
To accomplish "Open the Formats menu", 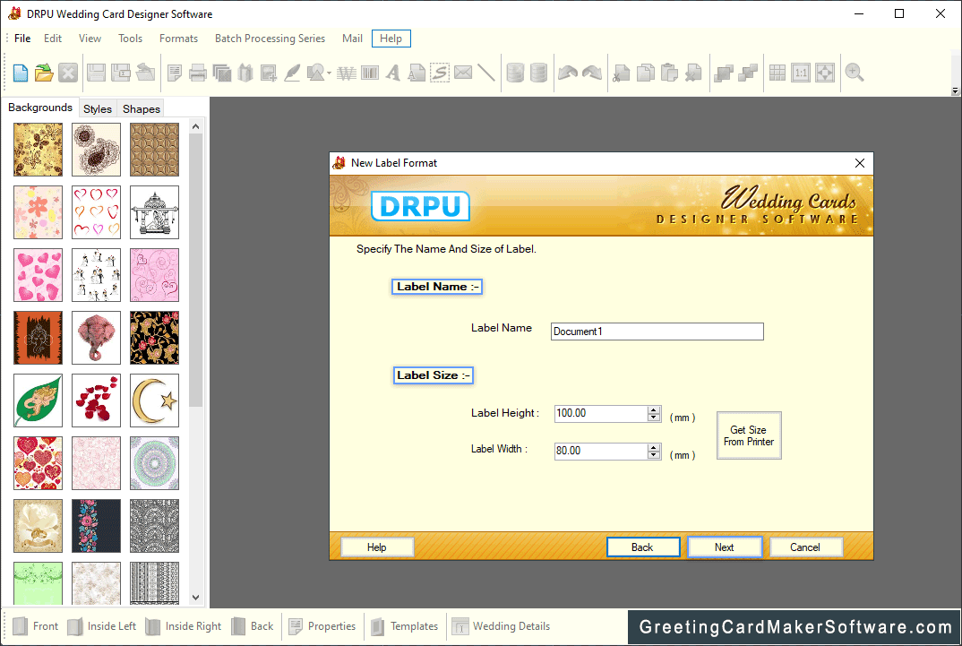I will [178, 38].
